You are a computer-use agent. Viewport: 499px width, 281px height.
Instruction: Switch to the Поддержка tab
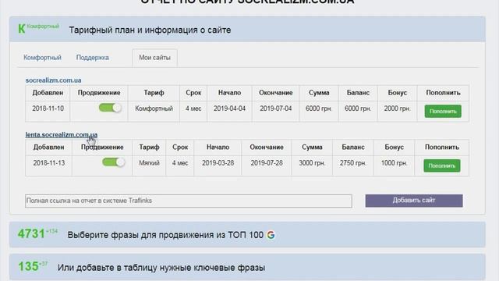[x=92, y=58]
